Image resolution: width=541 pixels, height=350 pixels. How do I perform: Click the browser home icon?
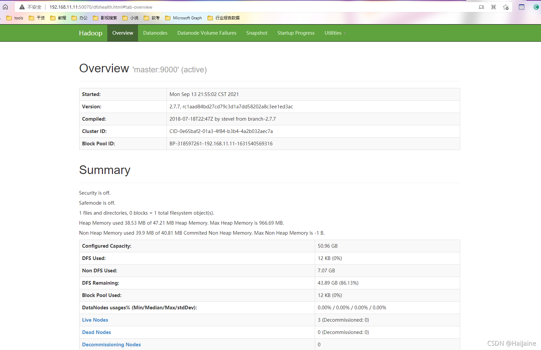(5, 7)
